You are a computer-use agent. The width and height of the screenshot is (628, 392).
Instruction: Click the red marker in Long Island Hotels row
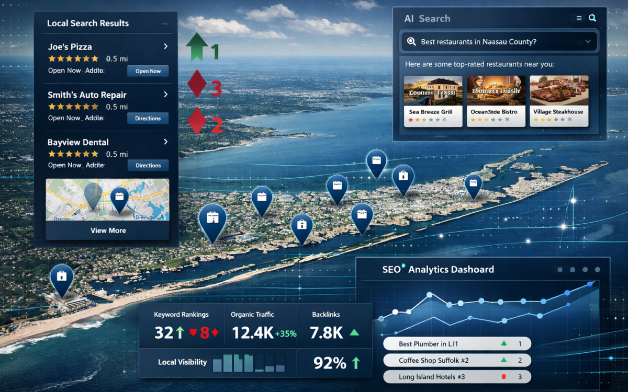(503, 376)
